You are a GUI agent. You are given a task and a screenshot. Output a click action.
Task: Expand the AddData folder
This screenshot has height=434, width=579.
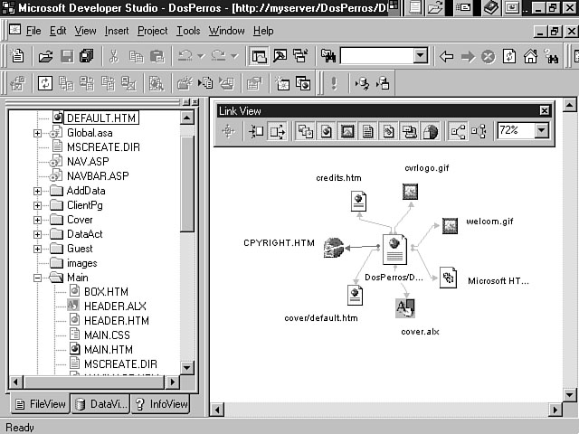click(x=38, y=192)
